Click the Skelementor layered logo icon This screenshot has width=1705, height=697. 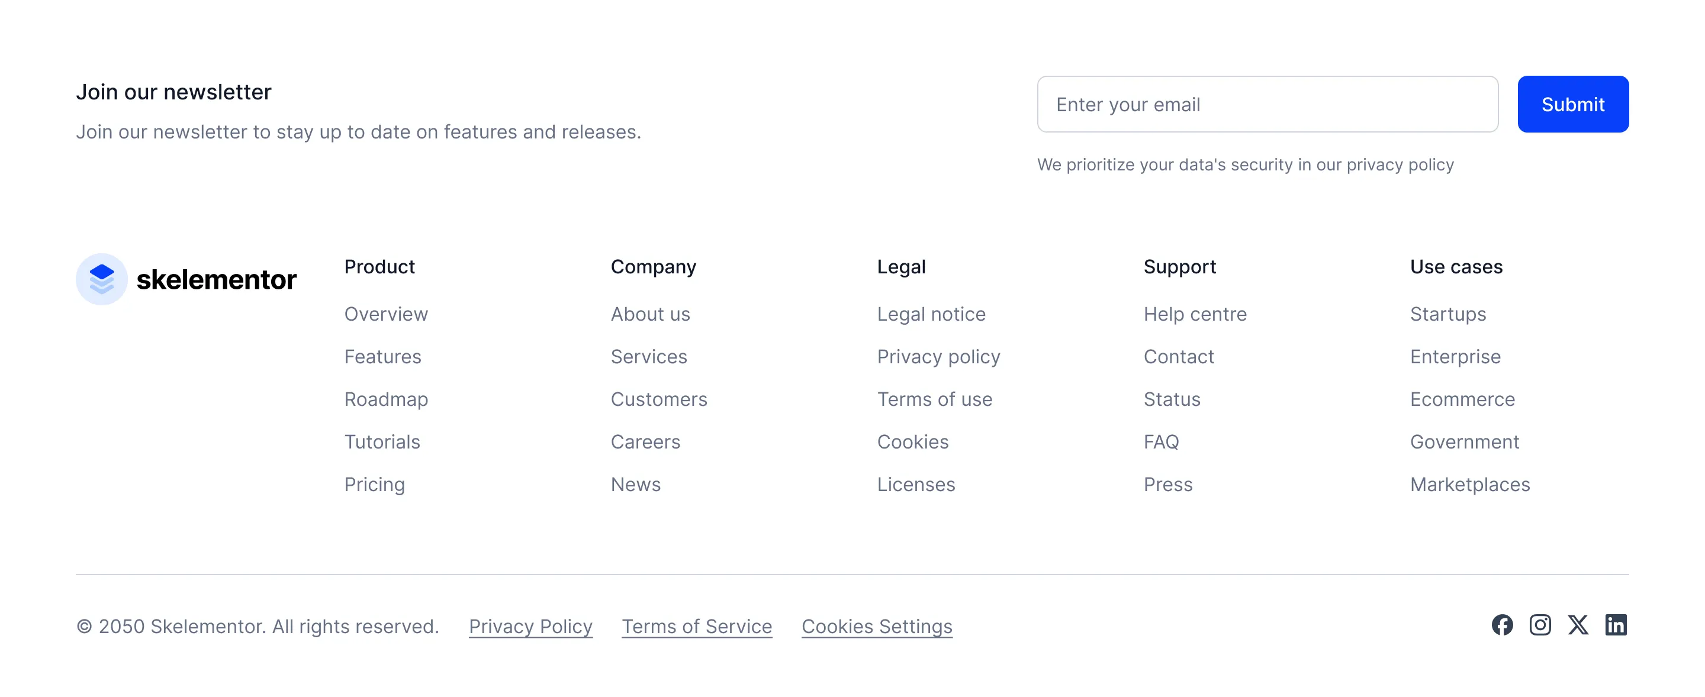pyautogui.click(x=101, y=279)
